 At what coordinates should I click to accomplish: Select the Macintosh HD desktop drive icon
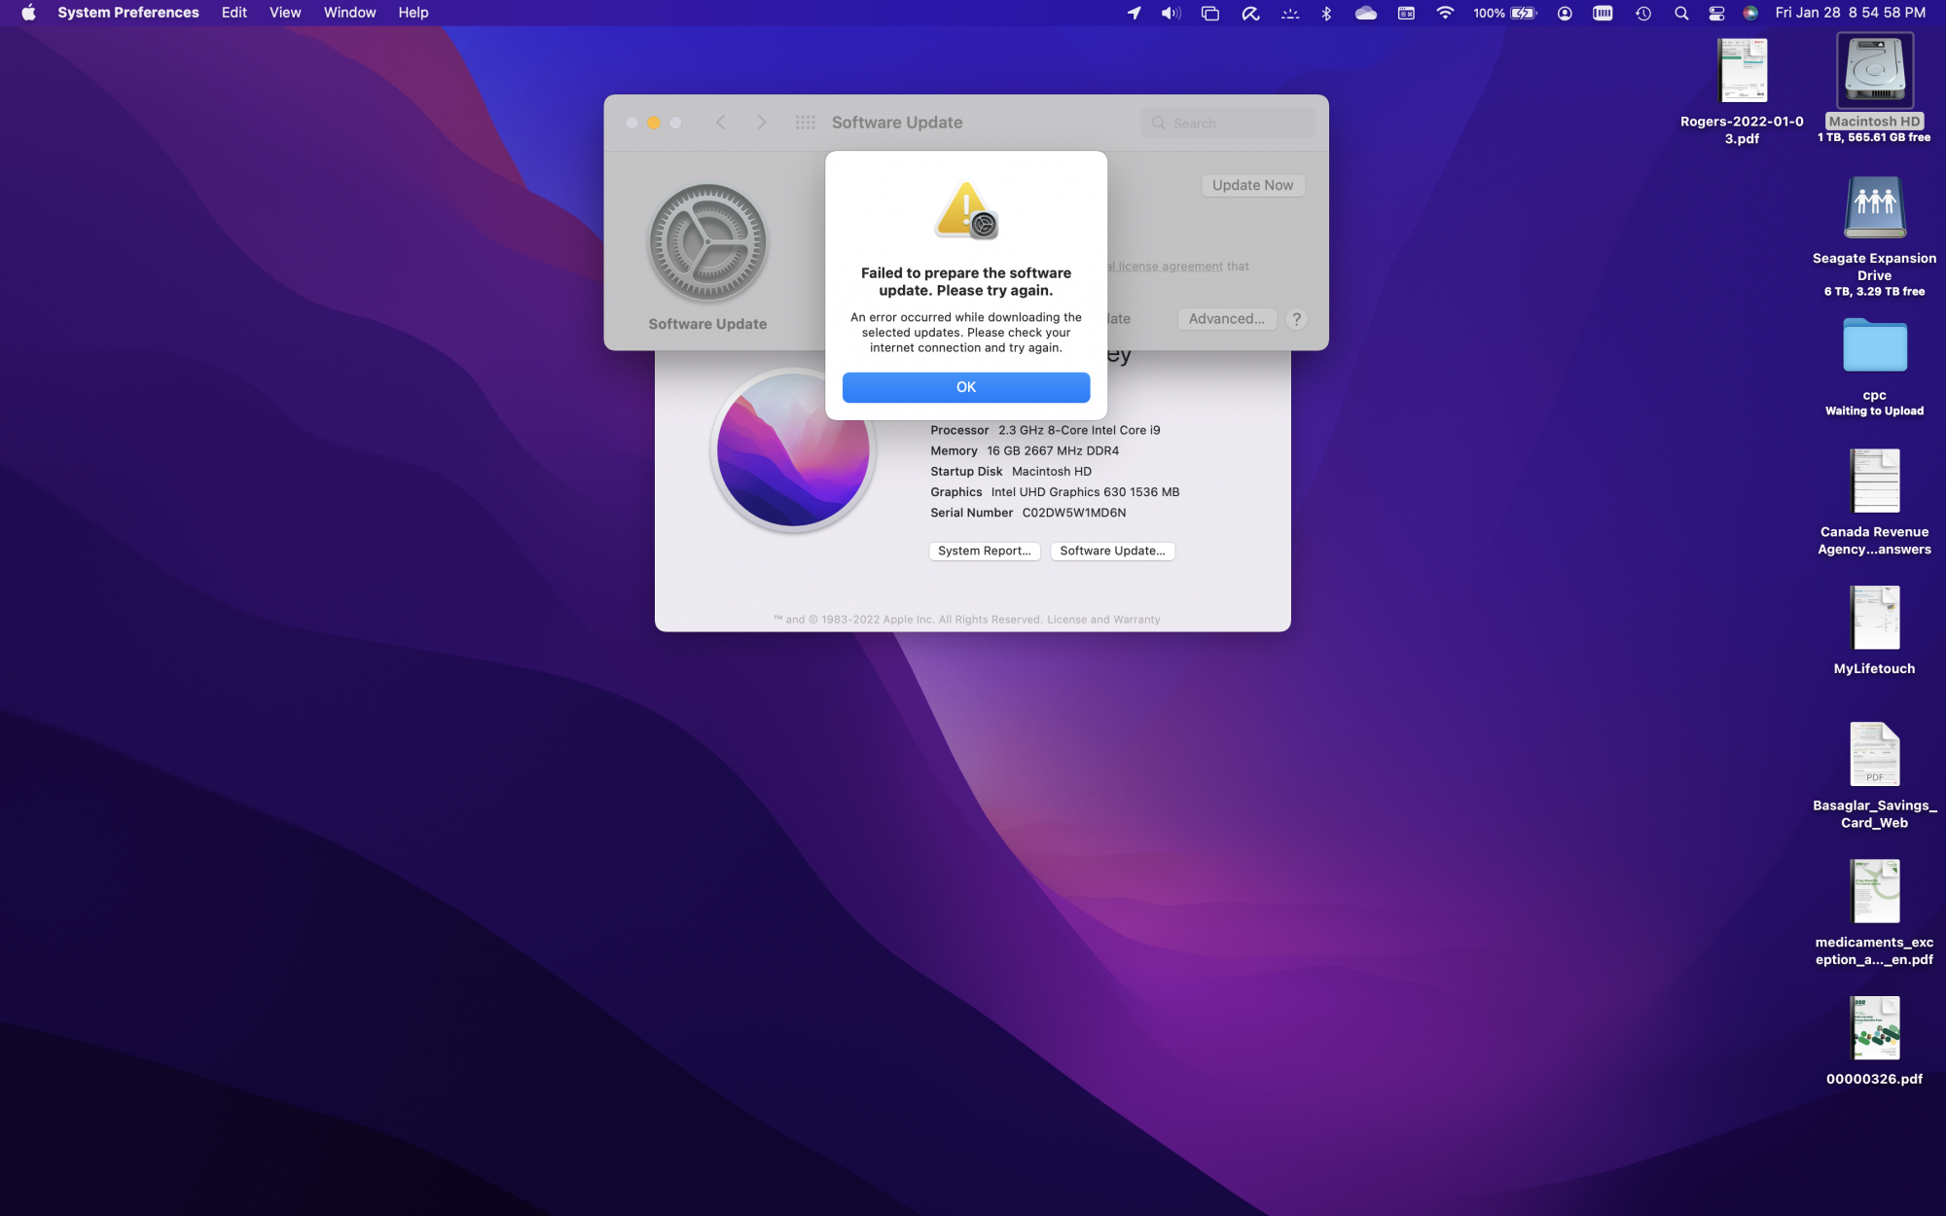click(1874, 71)
